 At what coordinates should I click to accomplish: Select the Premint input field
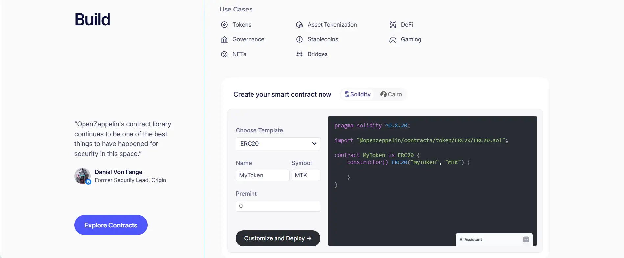(x=278, y=206)
